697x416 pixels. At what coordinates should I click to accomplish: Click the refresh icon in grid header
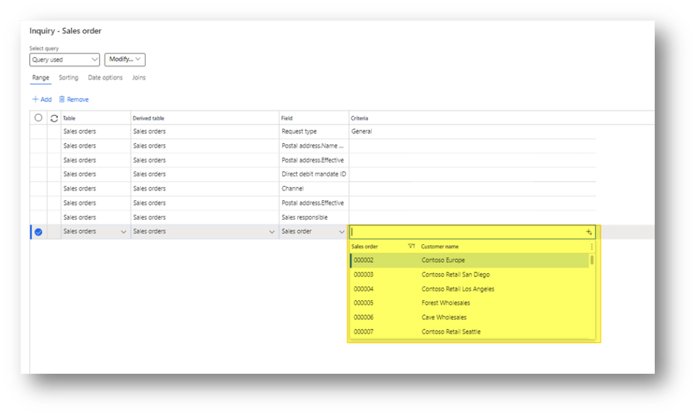[x=54, y=118]
